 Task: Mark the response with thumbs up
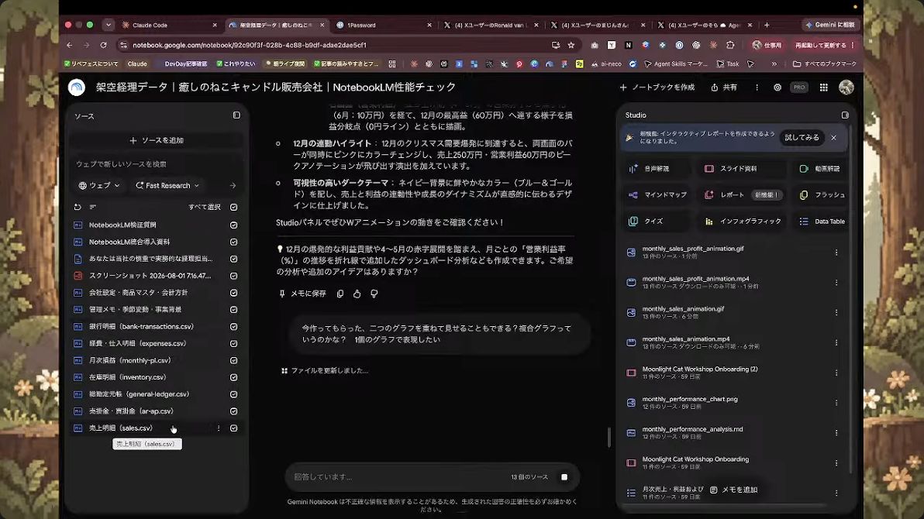click(x=357, y=294)
